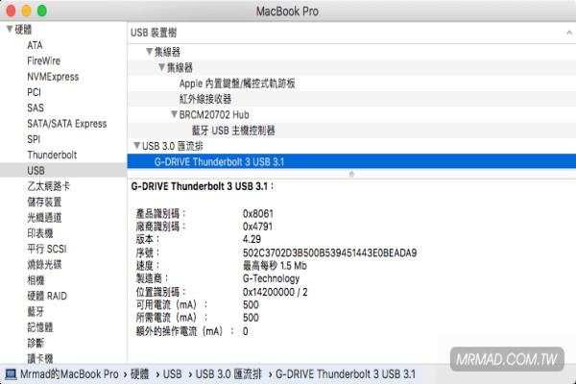The height and width of the screenshot is (384, 576).
Task: Select G-DRIVE Thunderbolt 3 USB 3.1 device row
Action: tap(351, 161)
